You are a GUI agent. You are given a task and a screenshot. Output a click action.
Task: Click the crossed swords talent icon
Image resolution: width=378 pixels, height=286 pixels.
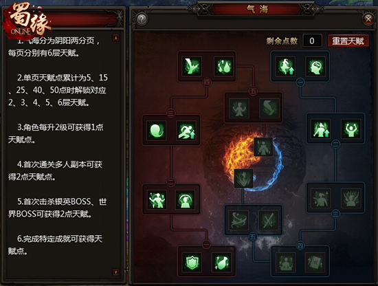[268, 220]
